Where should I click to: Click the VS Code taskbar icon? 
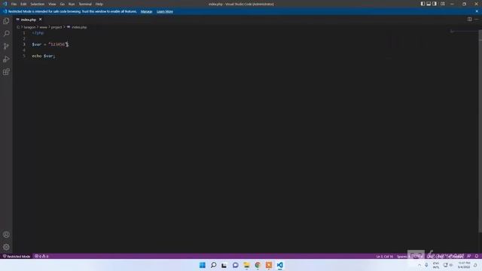(x=279, y=265)
